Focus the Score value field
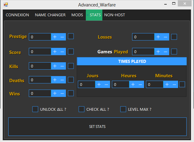 pyautogui.click(x=40, y=52)
